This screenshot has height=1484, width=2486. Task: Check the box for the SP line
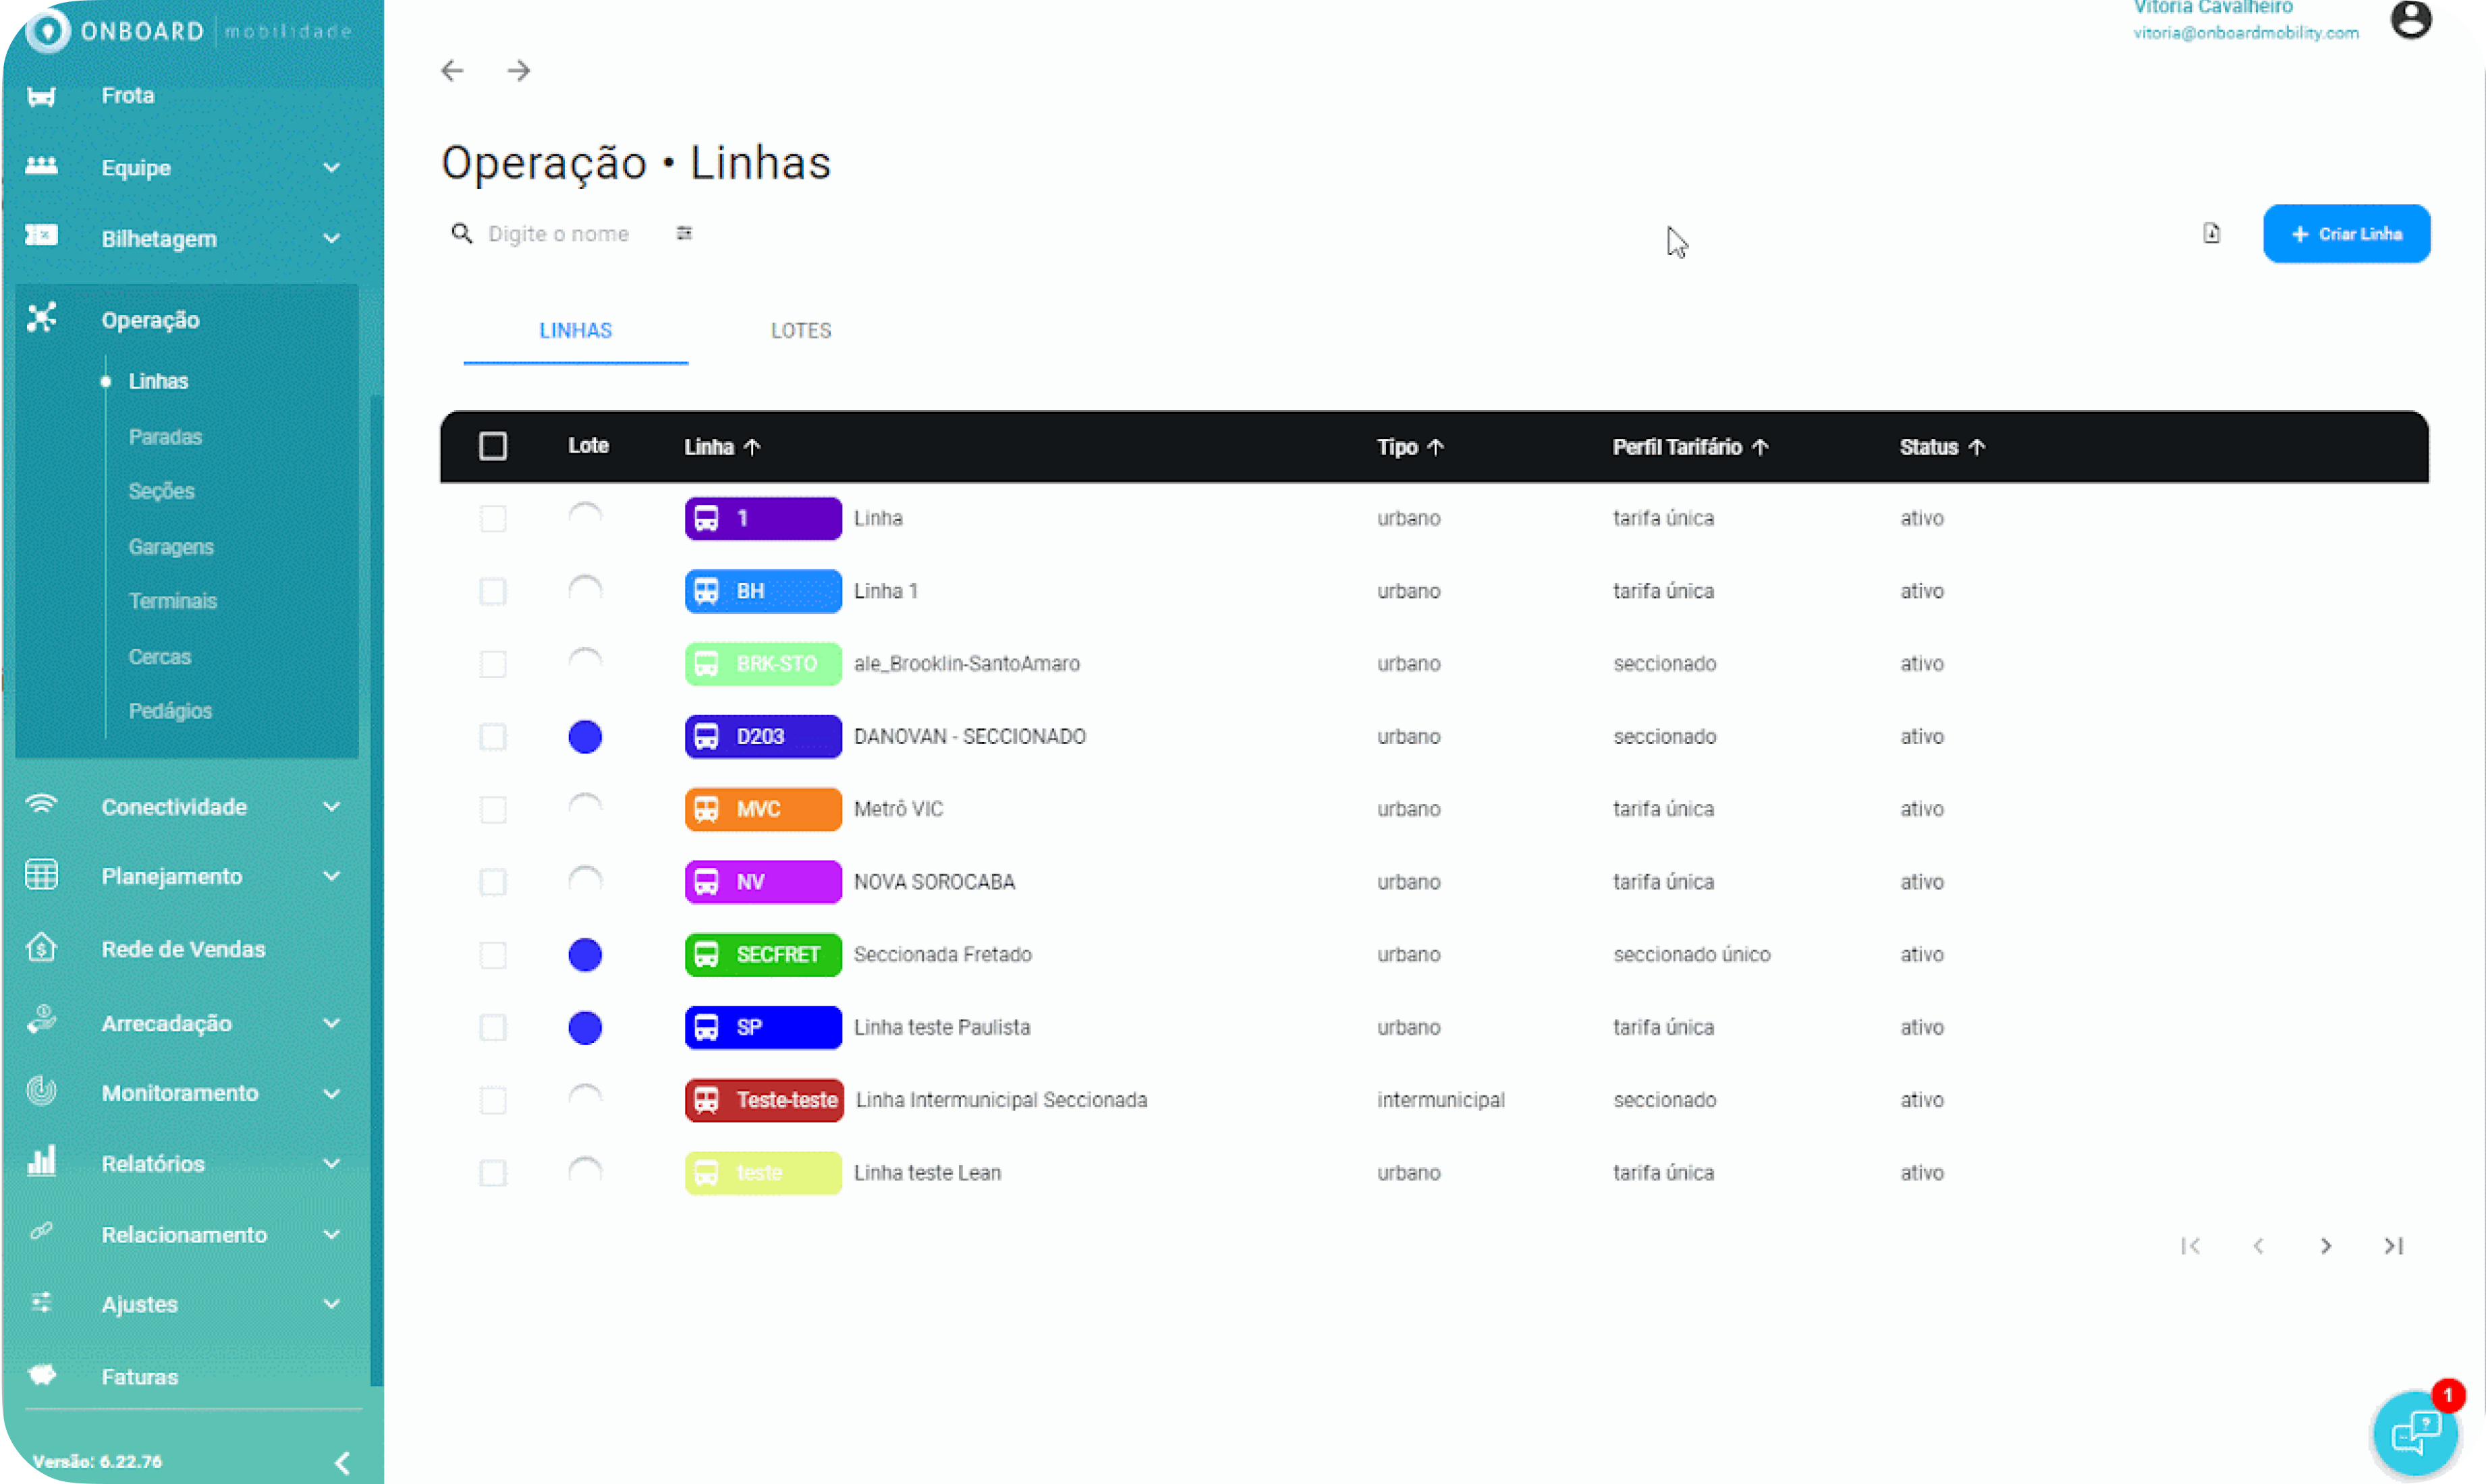click(x=493, y=1027)
